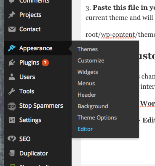
Task: Open the Tools menu label
Action: (27, 91)
